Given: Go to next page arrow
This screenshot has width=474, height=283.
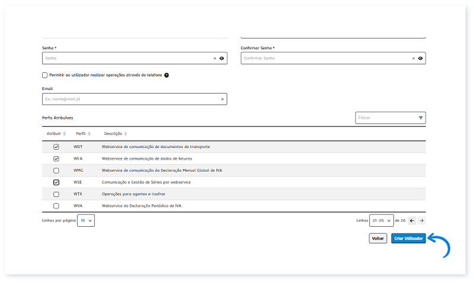Looking at the screenshot, I should [x=421, y=220].
